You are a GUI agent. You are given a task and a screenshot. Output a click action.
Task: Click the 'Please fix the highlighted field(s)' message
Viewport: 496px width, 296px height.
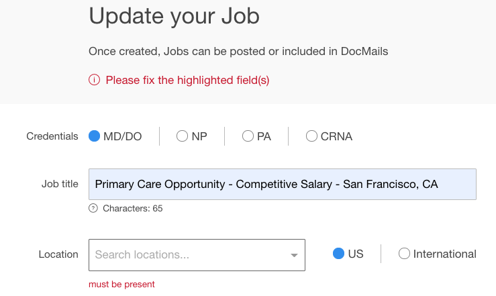tap(187, 81)
